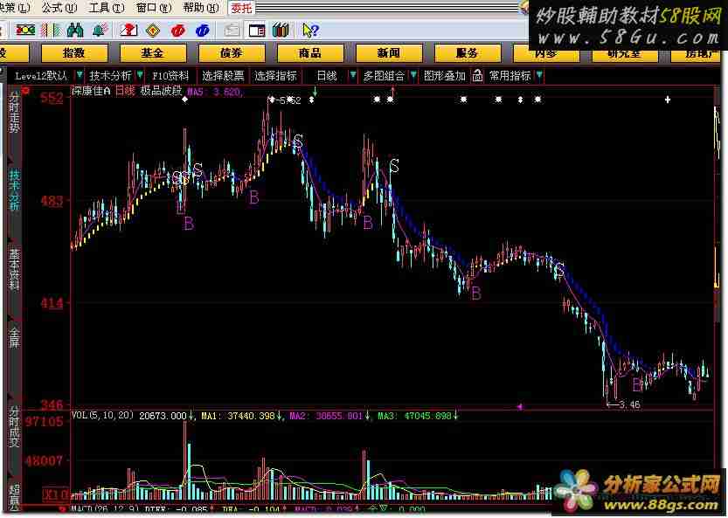728x518 pixels.
Task: Click the 图形叠加 toolbar item
Action: 444,76
